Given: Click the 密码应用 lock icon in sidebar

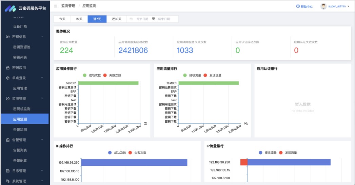Looking at the screenshot, I should 8,68.
